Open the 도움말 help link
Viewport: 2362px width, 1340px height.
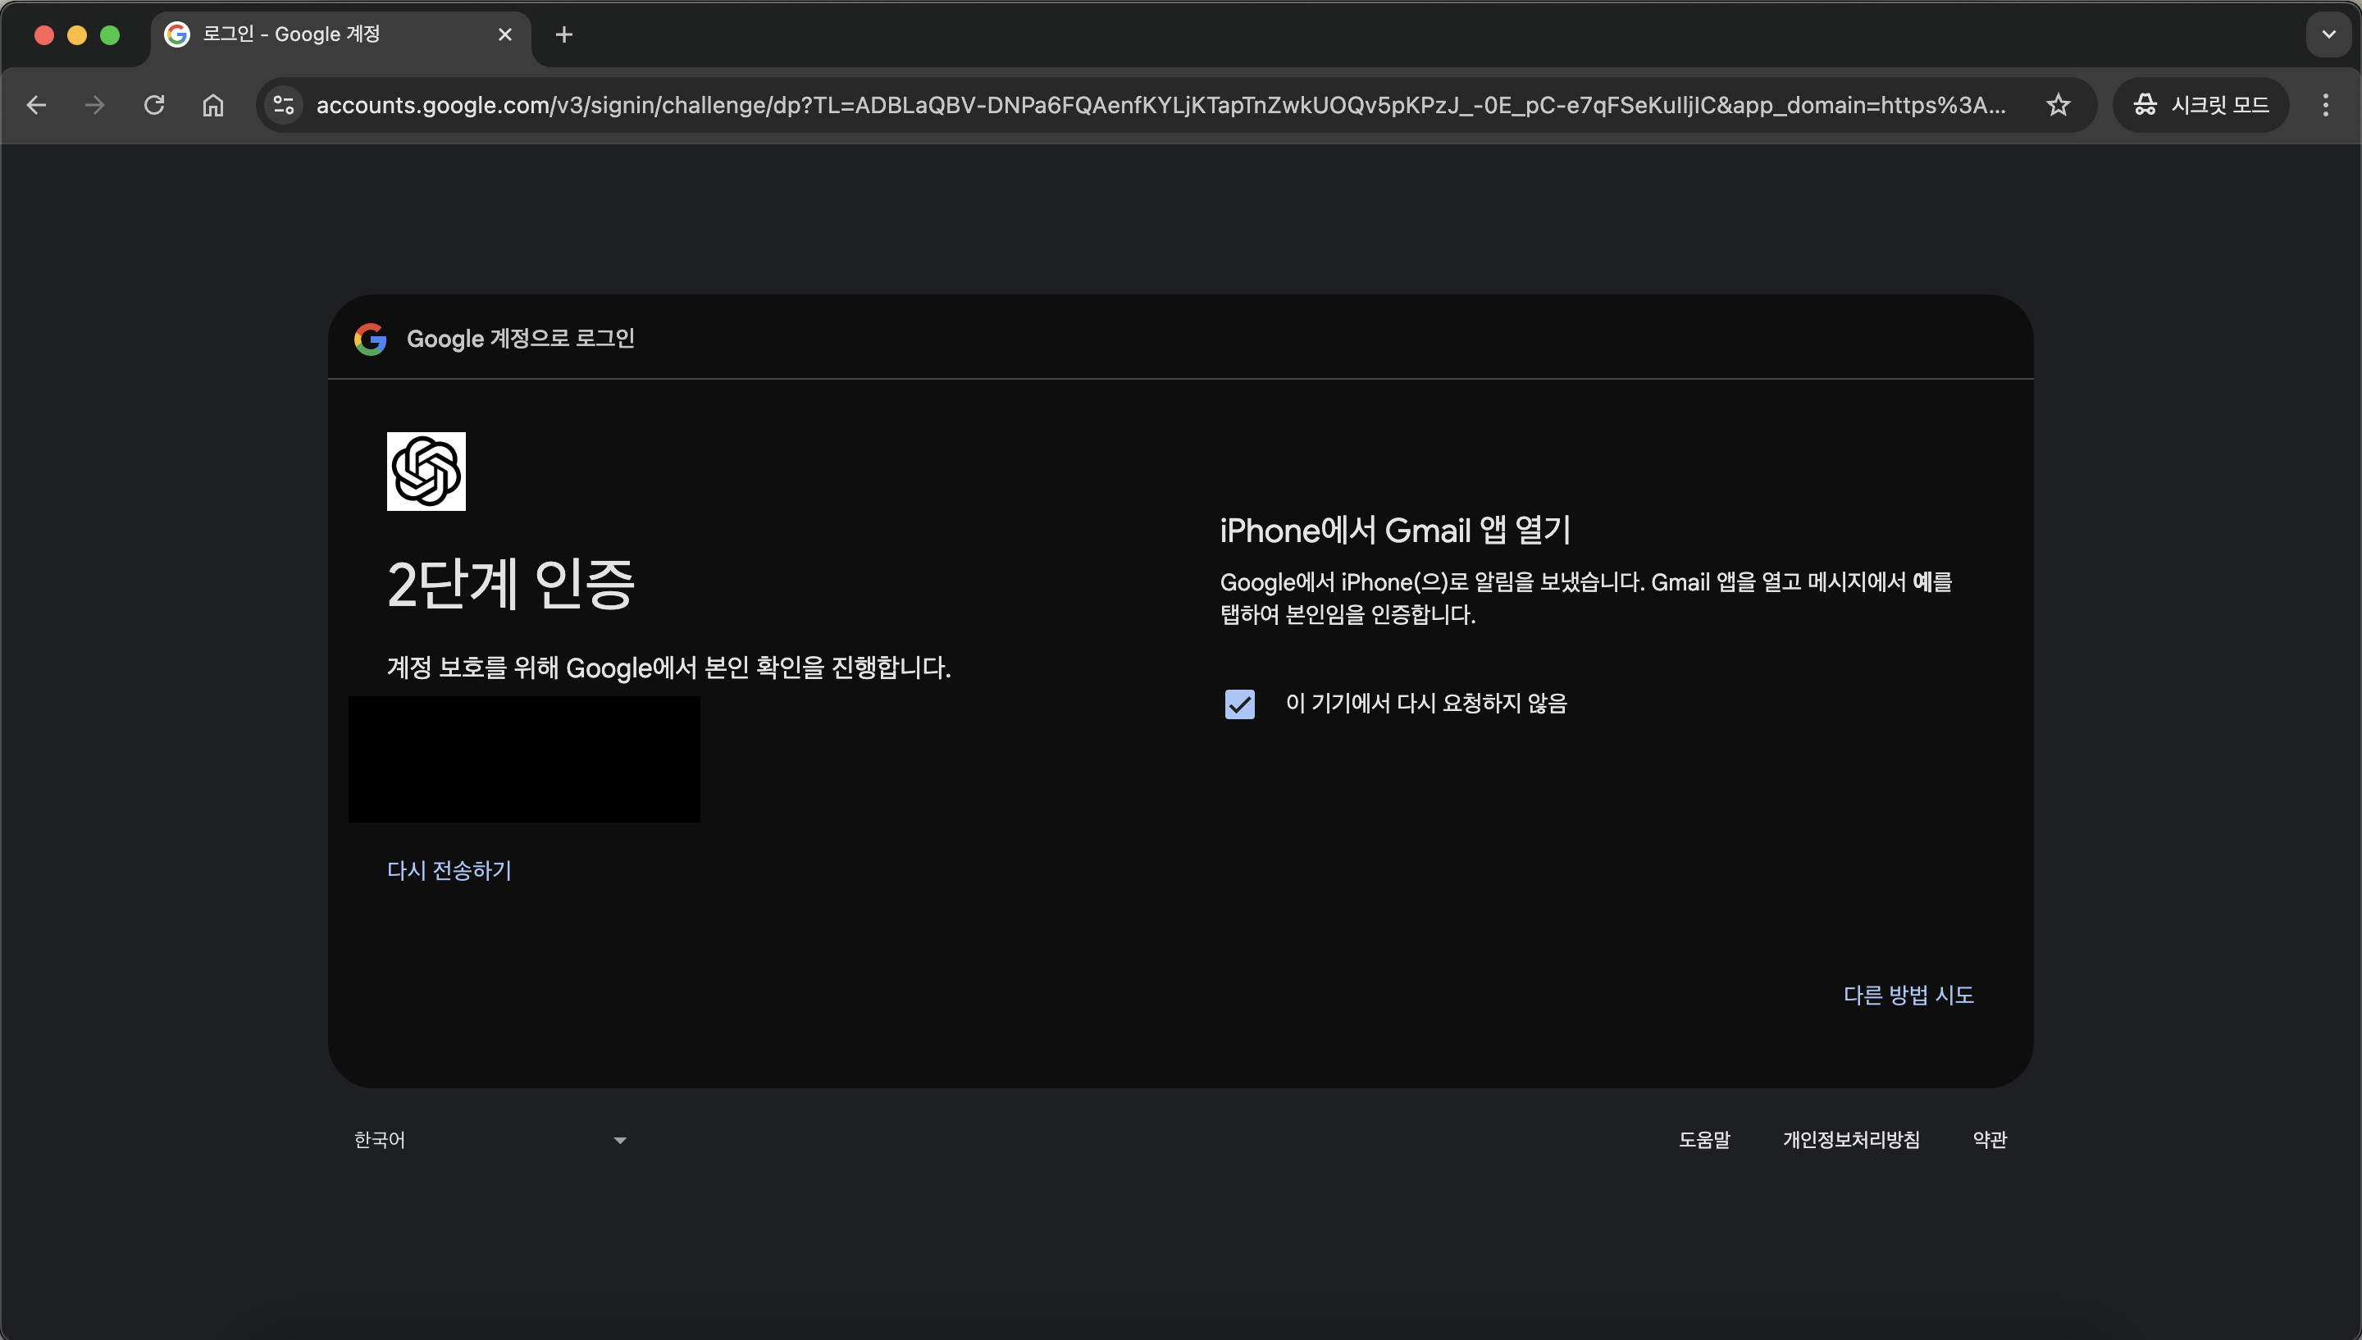coord(1703,1139)
